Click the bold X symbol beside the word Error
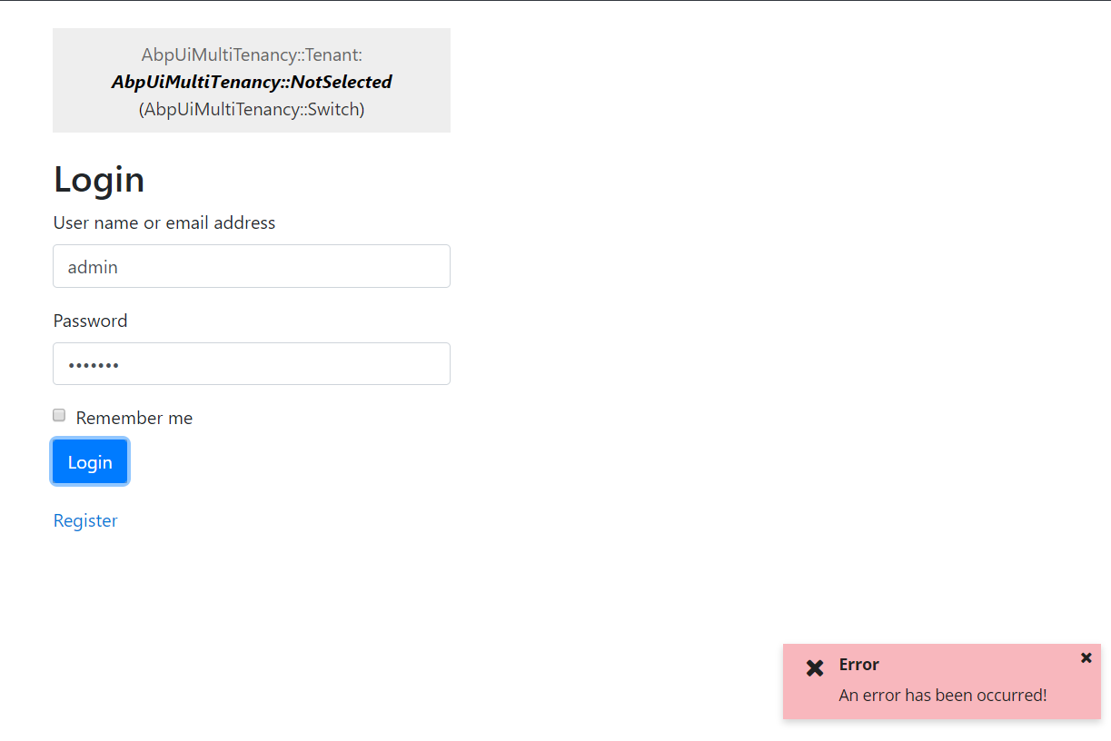The image size is (1111, 741). [815, 668]
